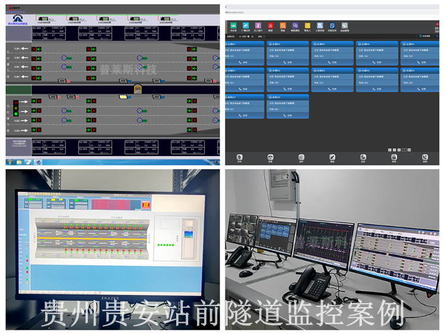
Task: Click red X signal beside upper tunnel 车道A arrow
Action: (x=34, y=49)
